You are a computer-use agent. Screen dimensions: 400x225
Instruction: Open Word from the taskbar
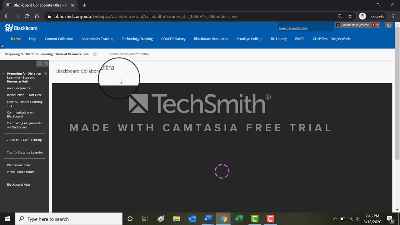208,219
